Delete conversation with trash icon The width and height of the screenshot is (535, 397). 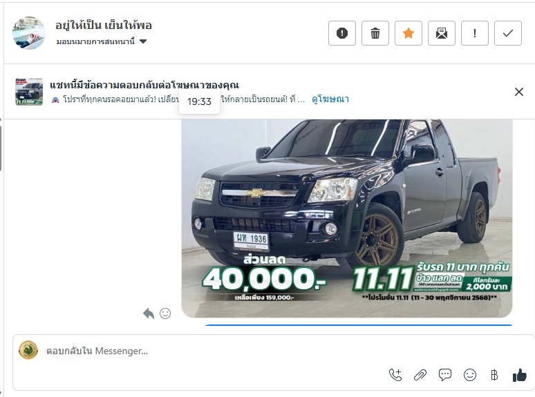(375, 33)
